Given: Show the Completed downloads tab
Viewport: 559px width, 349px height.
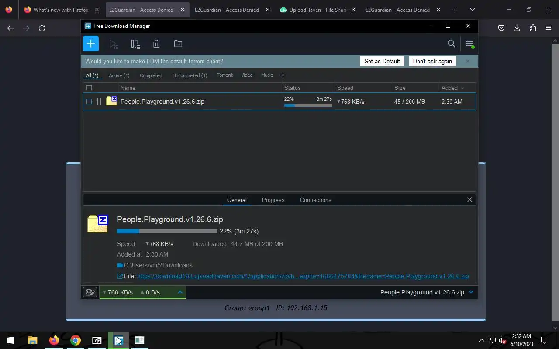Looking at the screenshot, I should (x=151, y=75).
